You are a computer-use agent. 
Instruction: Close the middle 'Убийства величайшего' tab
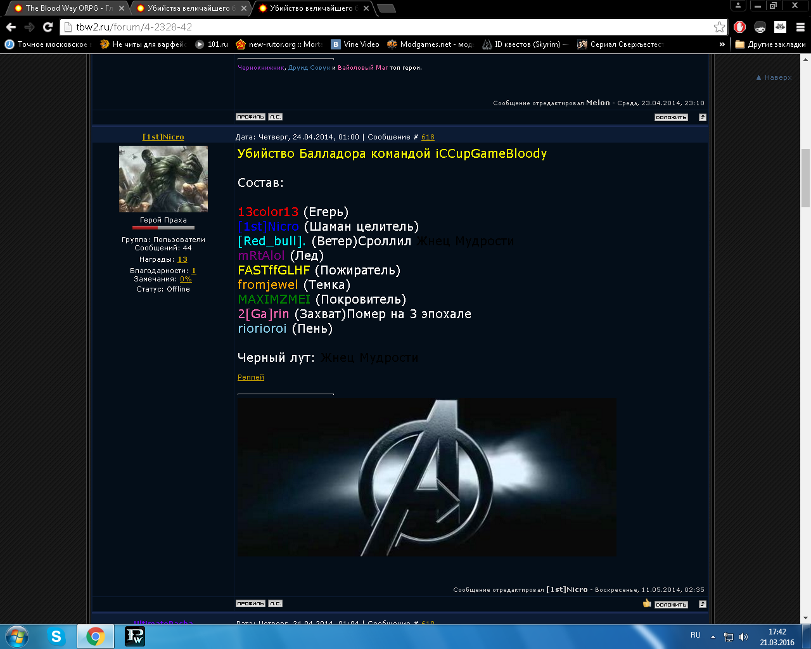(x=243, y=8)
